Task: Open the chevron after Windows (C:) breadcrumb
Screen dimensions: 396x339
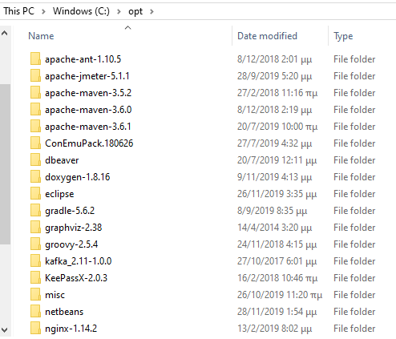Action: tap(119, 11)
